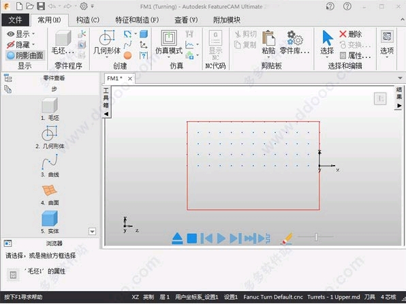Viewport: 406px width, 304px height.
Task: Click Fanuc Turn Default.cnc in status bar
Action: pyautogui.click(x=273, y=297)
